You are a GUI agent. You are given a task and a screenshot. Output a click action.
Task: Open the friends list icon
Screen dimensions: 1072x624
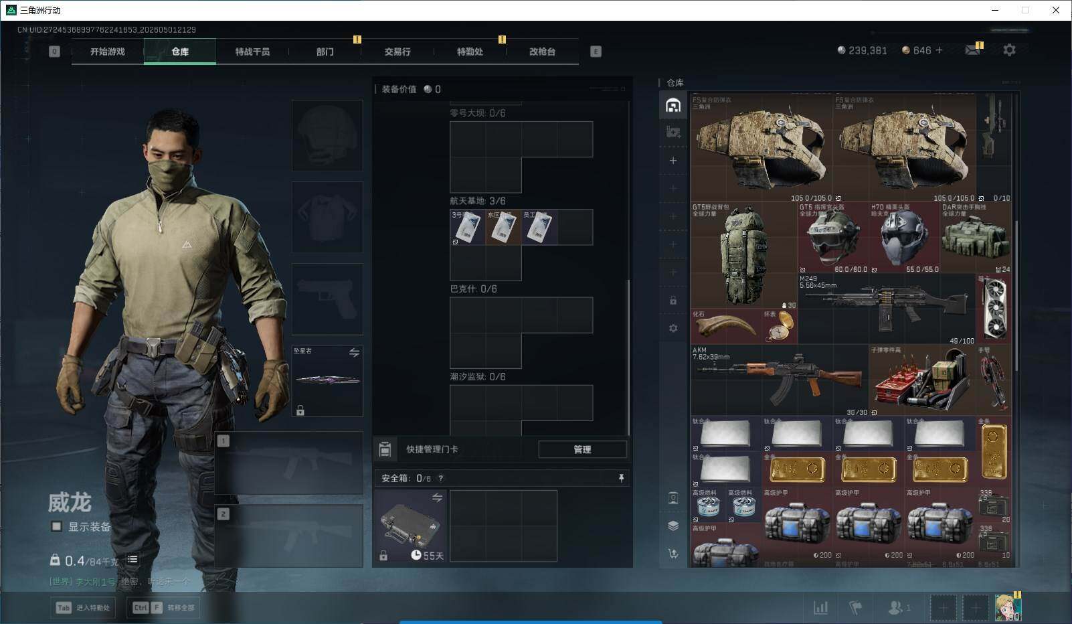click(899, 607)
